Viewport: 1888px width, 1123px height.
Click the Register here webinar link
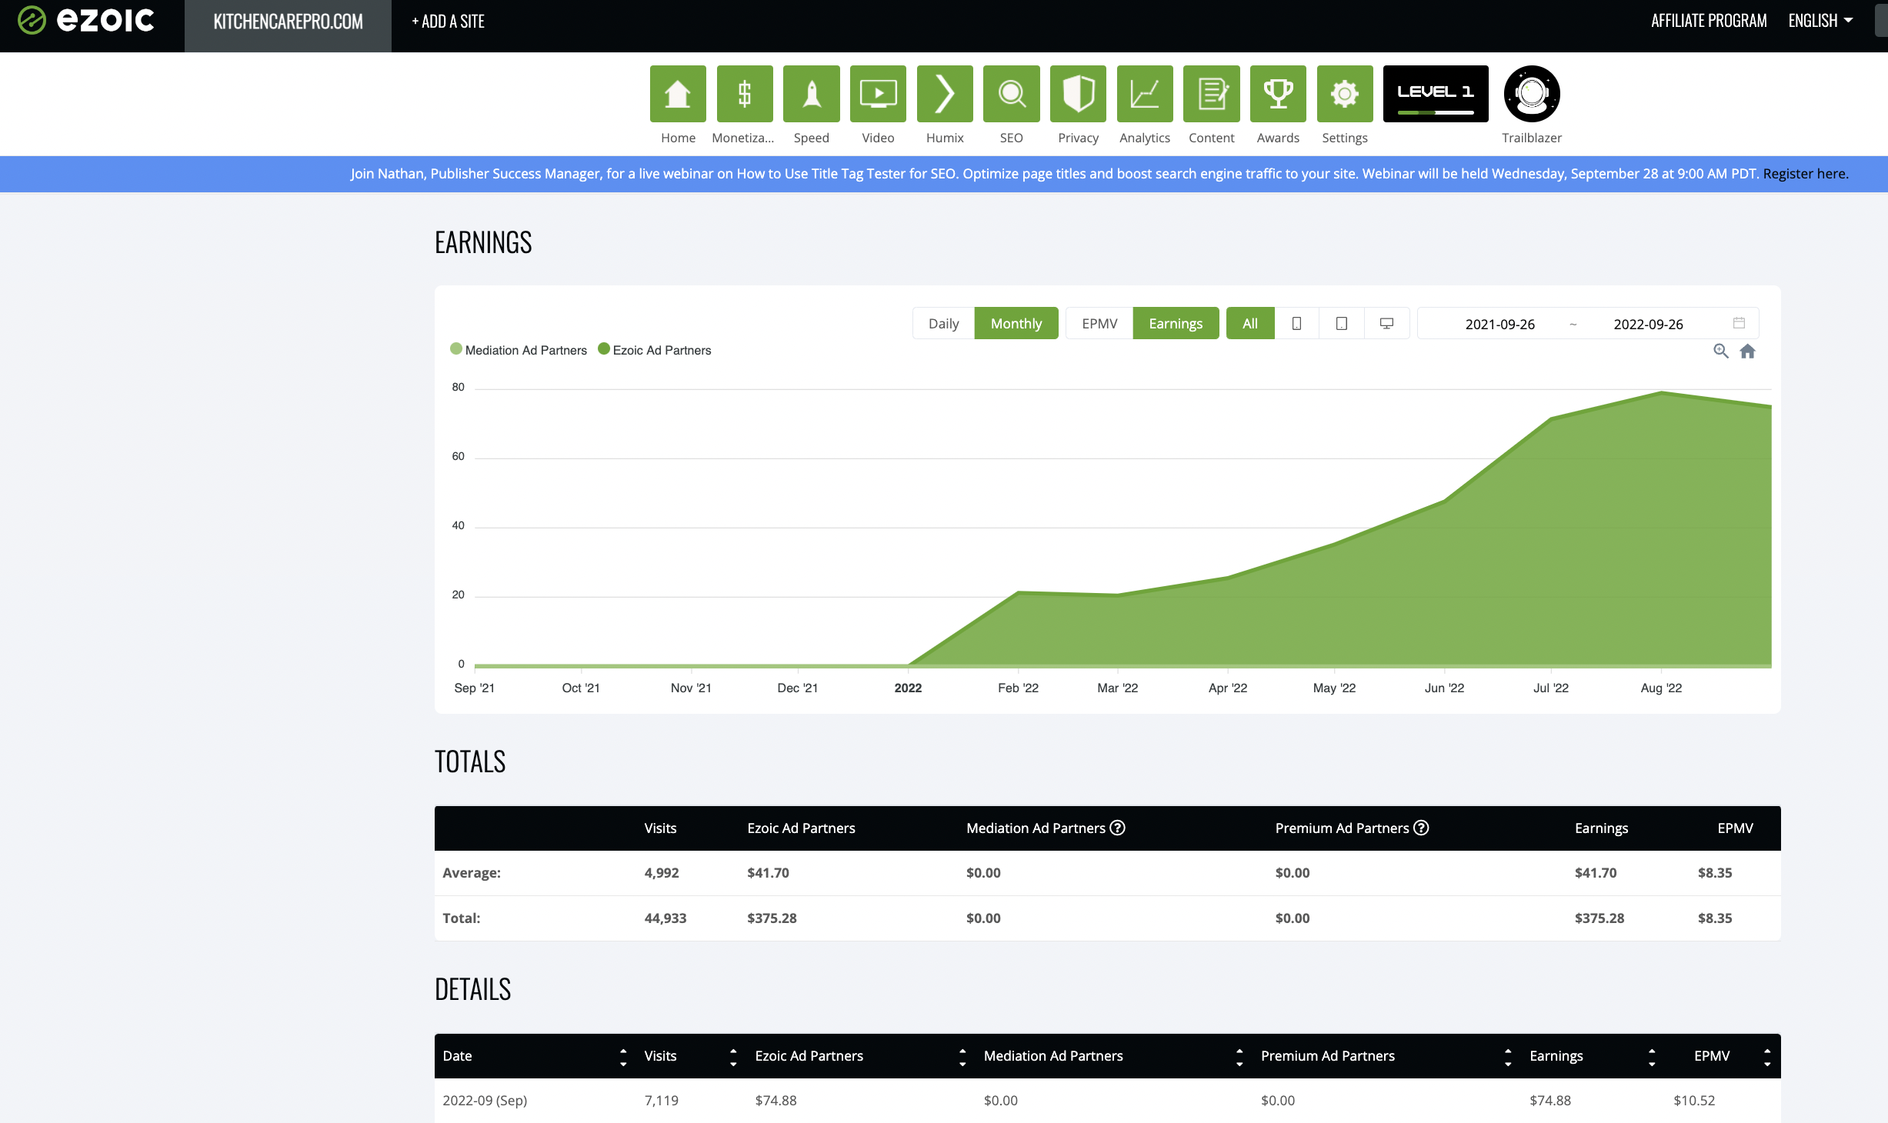[x=1806, y=173]
